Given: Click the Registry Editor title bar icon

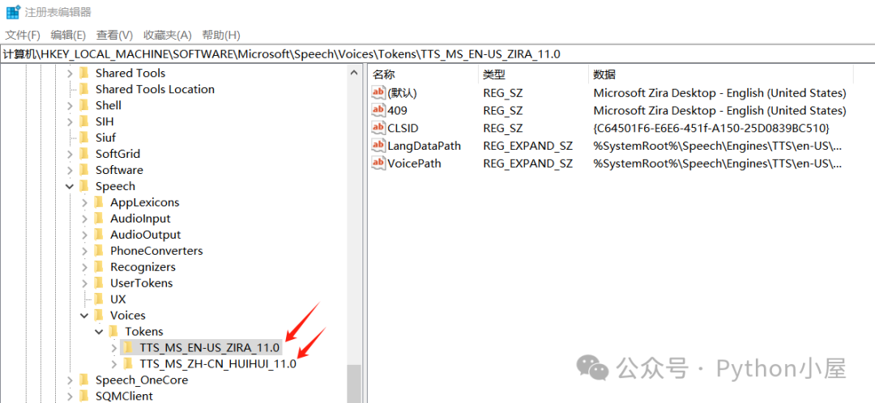Looking at the screenshot, I should tap(14, 11).
